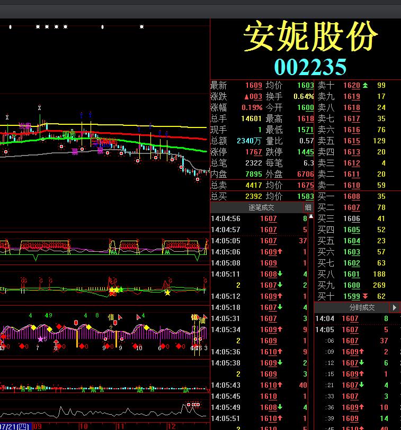Image resolution: width=401 pixels, height=430 pixels.
Task: Click the 涨停 price 1767
Action: coord(254,152)
